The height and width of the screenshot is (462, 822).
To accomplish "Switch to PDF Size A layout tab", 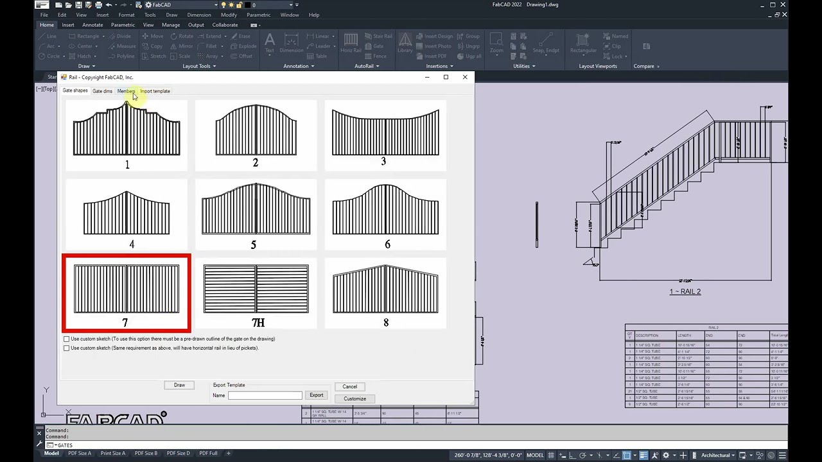I will click(x=80, y=453).
